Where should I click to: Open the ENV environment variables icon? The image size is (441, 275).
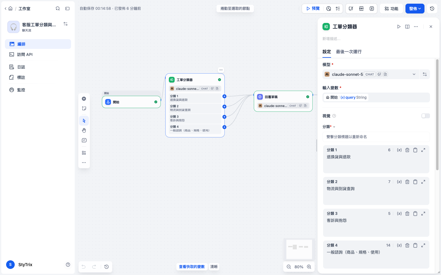point(361,9)
